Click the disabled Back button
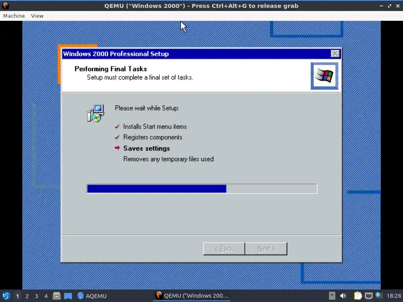The height and width of the screenshot is (302, 403). (x=224, y=249)
